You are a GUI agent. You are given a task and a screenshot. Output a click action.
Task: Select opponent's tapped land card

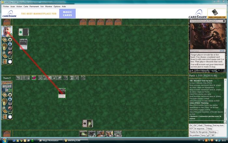pyautogui.click(x=23, y=32)
